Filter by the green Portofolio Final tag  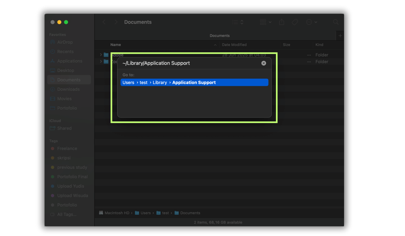point(69,177)
